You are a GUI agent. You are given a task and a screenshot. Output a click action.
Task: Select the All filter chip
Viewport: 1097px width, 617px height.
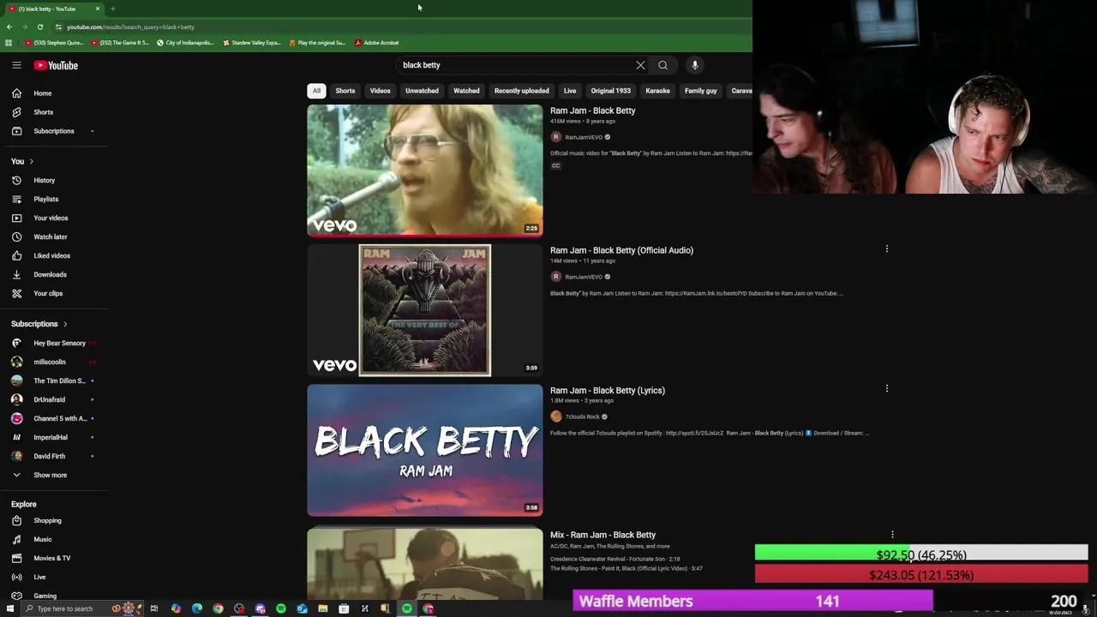coord(316,91)
